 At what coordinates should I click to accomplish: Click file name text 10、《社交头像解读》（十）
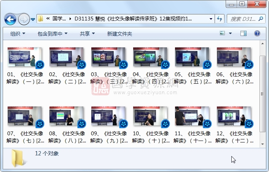tap(151, 137)
